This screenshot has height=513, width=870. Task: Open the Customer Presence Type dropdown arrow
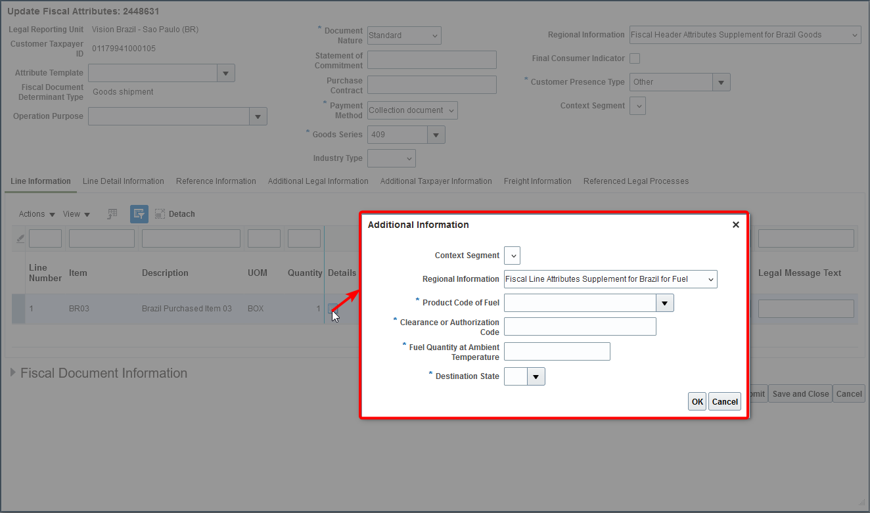(721, 82)
